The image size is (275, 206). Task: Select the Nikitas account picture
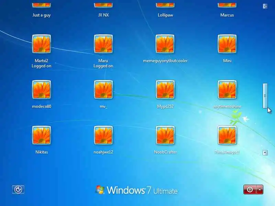click(42, 135)
